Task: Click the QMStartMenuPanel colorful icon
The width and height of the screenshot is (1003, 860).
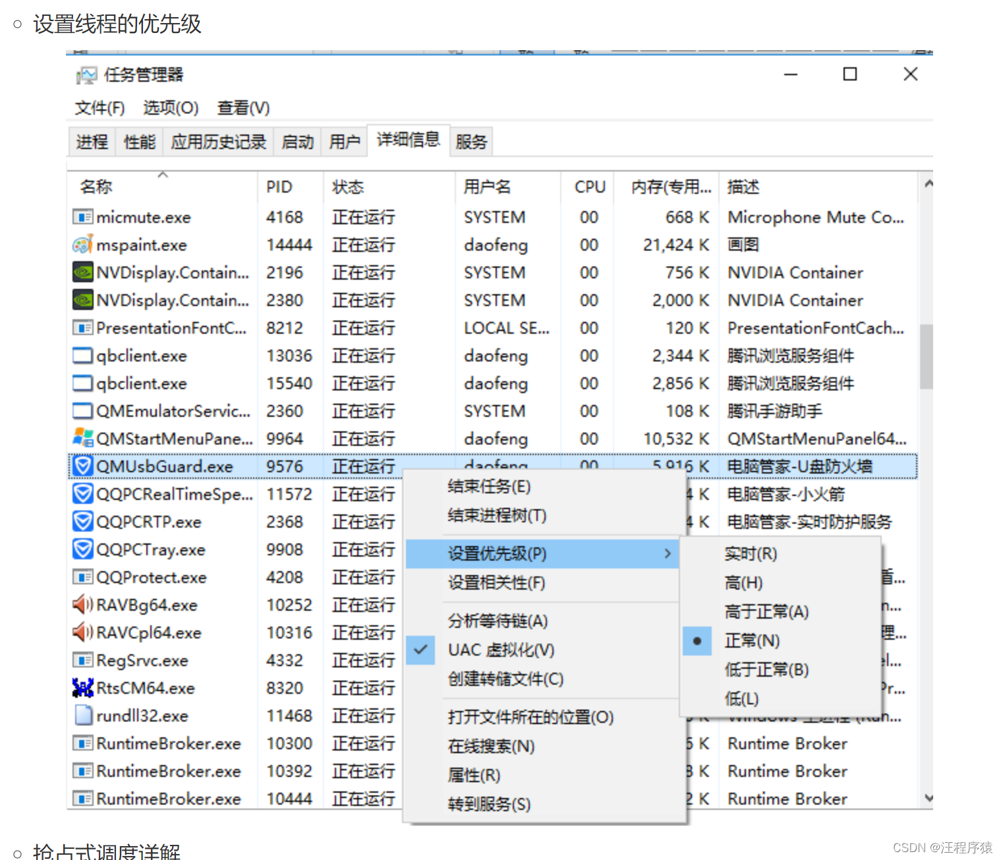Action: pos(82,438)
